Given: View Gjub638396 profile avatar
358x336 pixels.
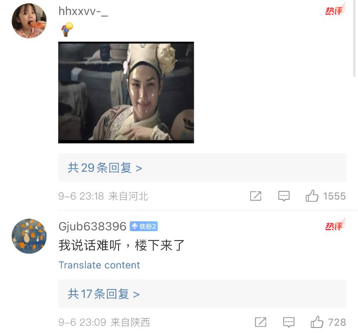Looking at the screenshot, I should pyautogui.click(x=29, y=236).
